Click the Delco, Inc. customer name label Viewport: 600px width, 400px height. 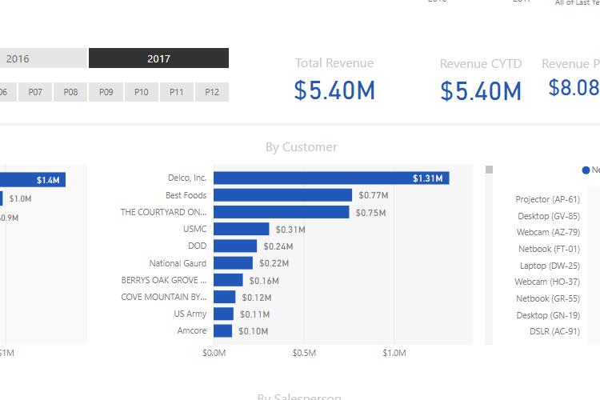(187, 178)
